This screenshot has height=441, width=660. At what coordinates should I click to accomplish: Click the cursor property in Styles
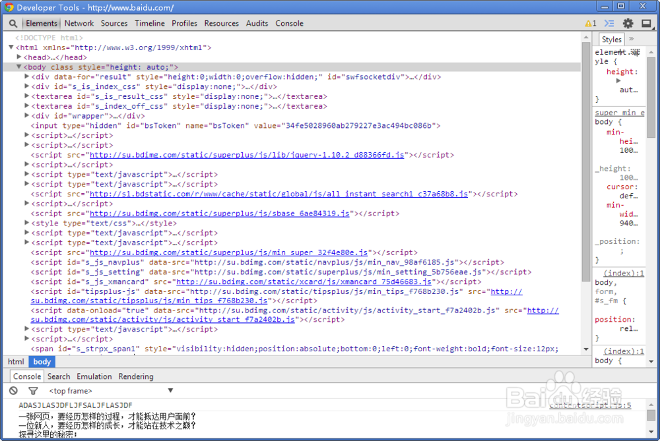point(622,187)
